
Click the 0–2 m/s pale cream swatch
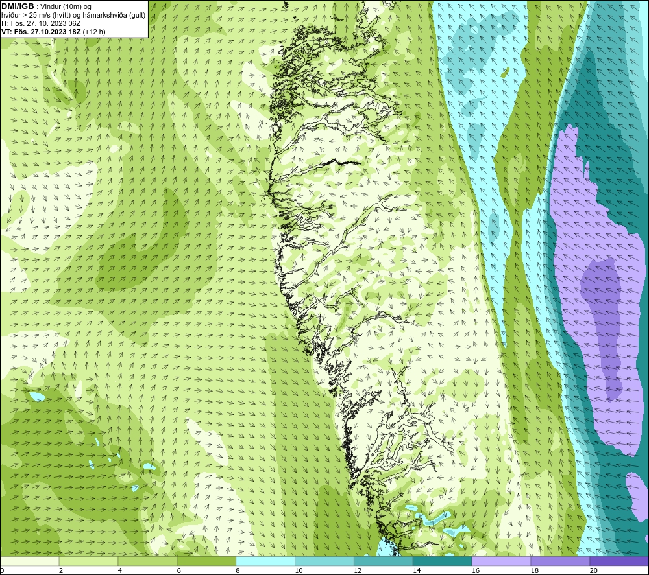tap(29, 561)
